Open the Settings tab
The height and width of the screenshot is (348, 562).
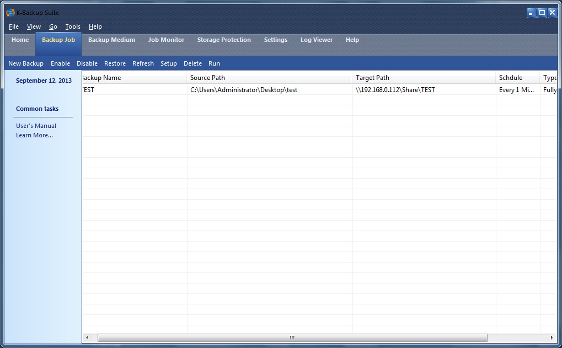(x=276, y=40)
